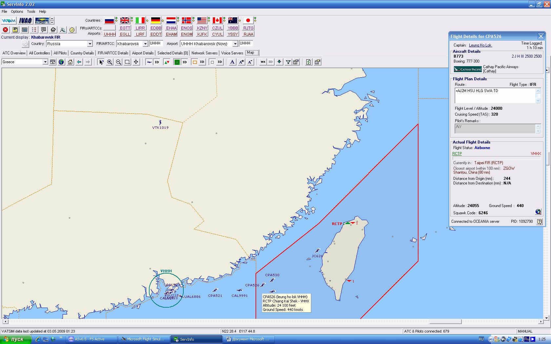This screenshot has height=344, width=551.
Task: Click the EGLL airport button
Action: 125,34
